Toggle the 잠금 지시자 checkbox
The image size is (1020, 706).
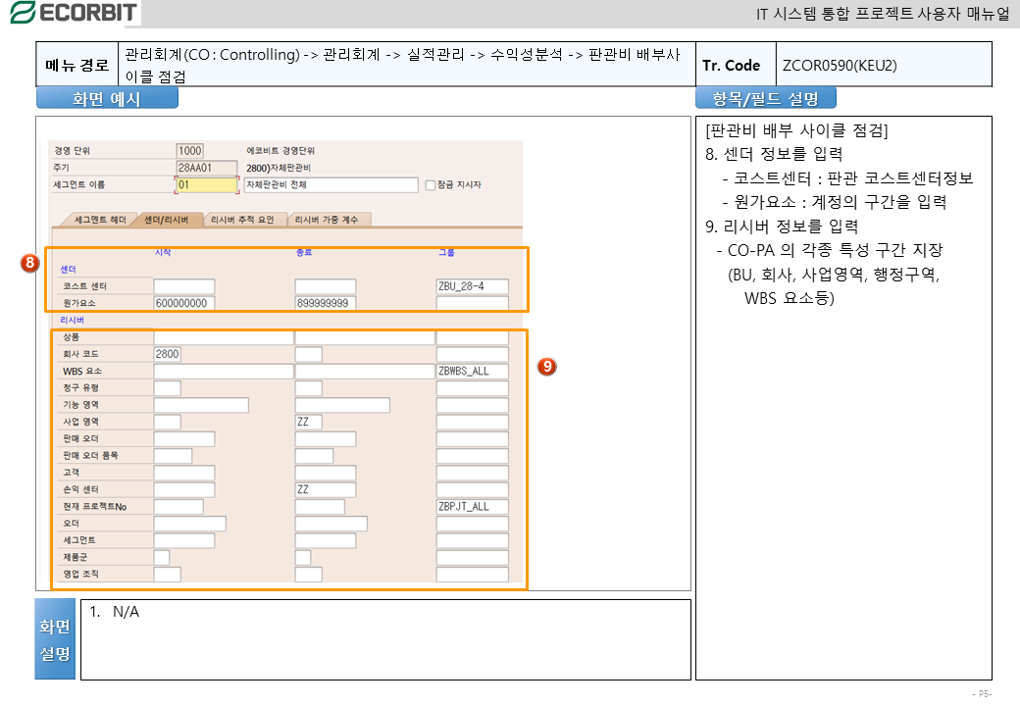[x=430, y=184]
